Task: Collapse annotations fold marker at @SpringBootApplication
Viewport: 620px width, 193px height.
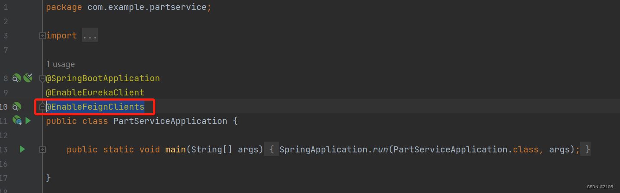Action: tap(42, 79)
